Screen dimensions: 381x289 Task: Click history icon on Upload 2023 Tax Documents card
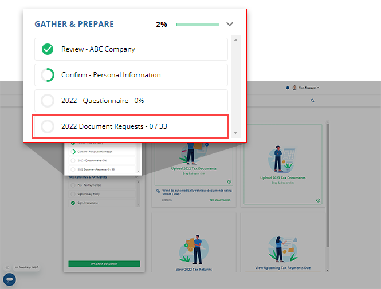318,200
